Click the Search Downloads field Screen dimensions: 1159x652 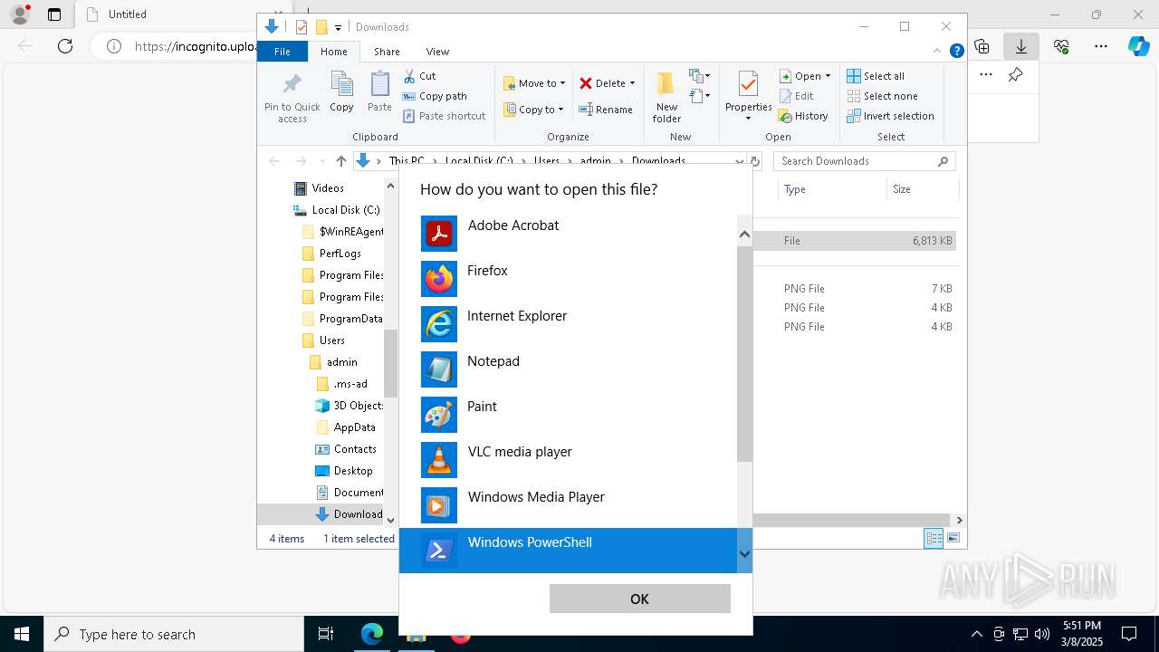864,161
